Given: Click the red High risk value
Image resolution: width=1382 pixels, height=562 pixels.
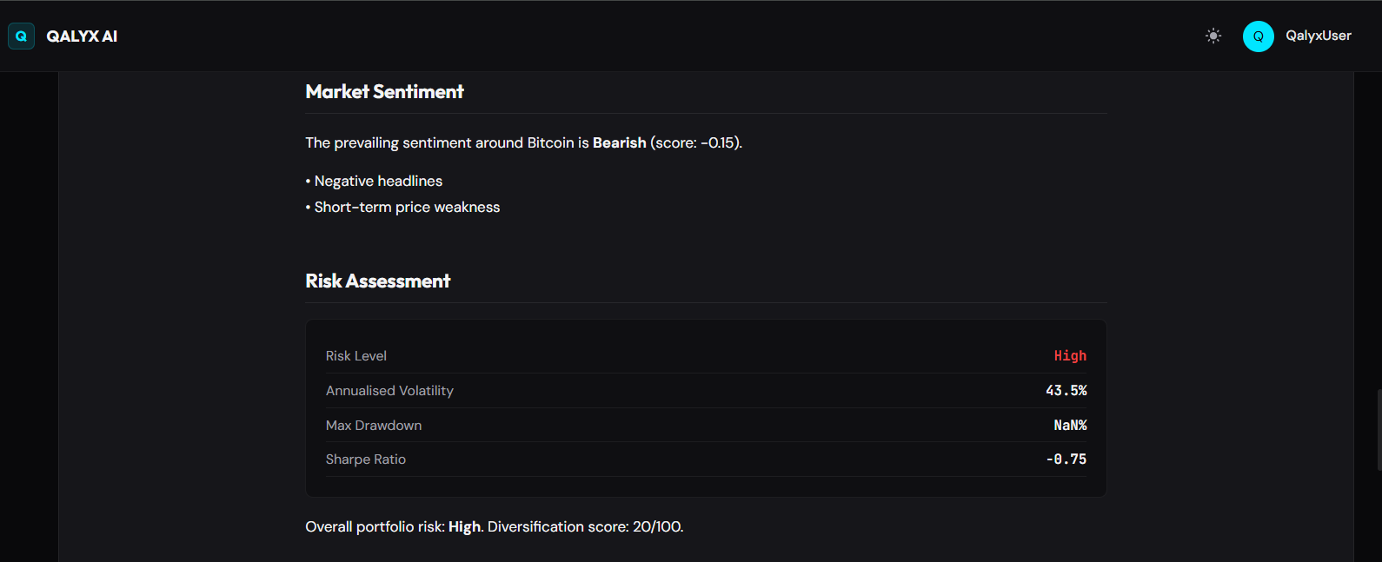Looking at the screenshot, I should pos(1070,356).
